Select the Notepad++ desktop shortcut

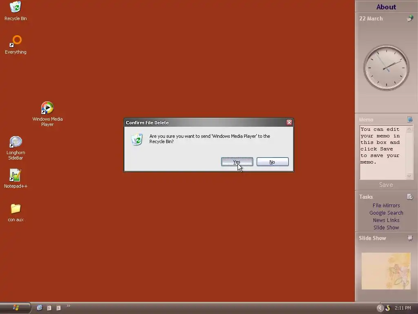point(16,179)
